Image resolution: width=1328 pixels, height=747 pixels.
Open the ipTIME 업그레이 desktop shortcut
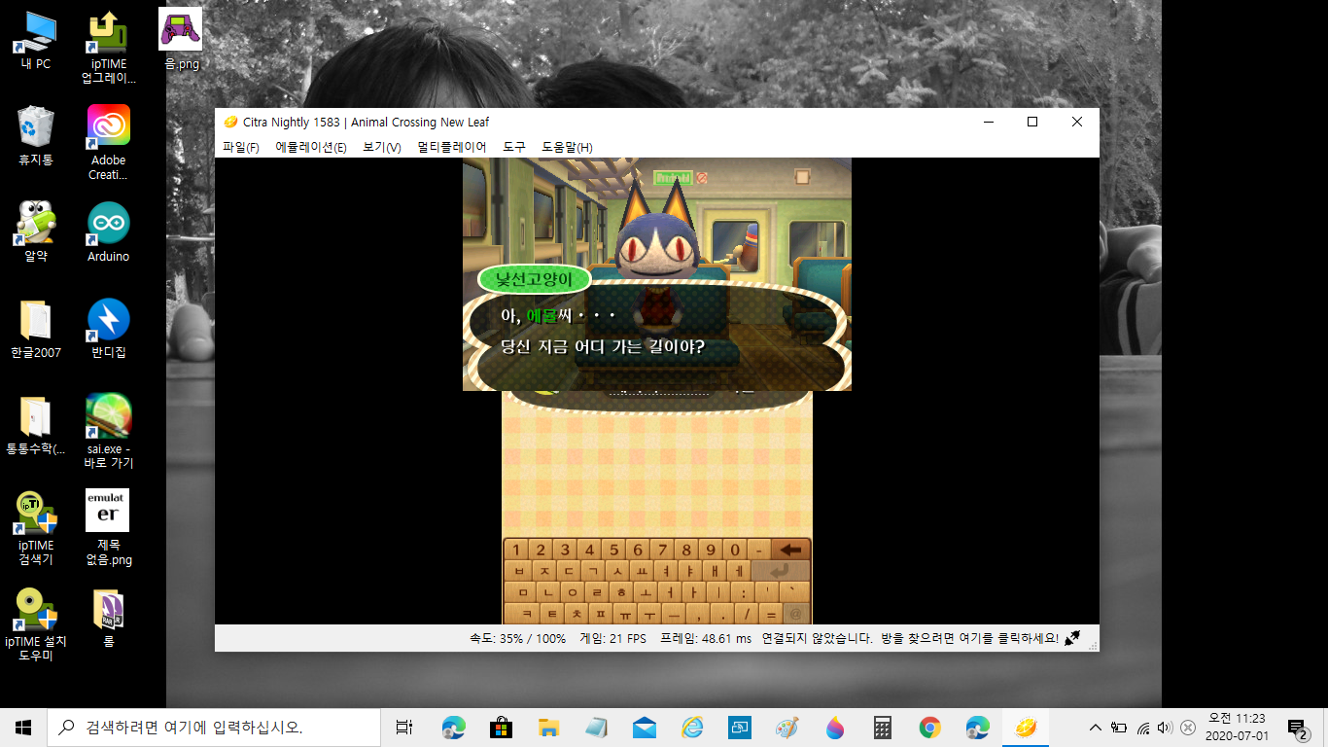point(108,48)
